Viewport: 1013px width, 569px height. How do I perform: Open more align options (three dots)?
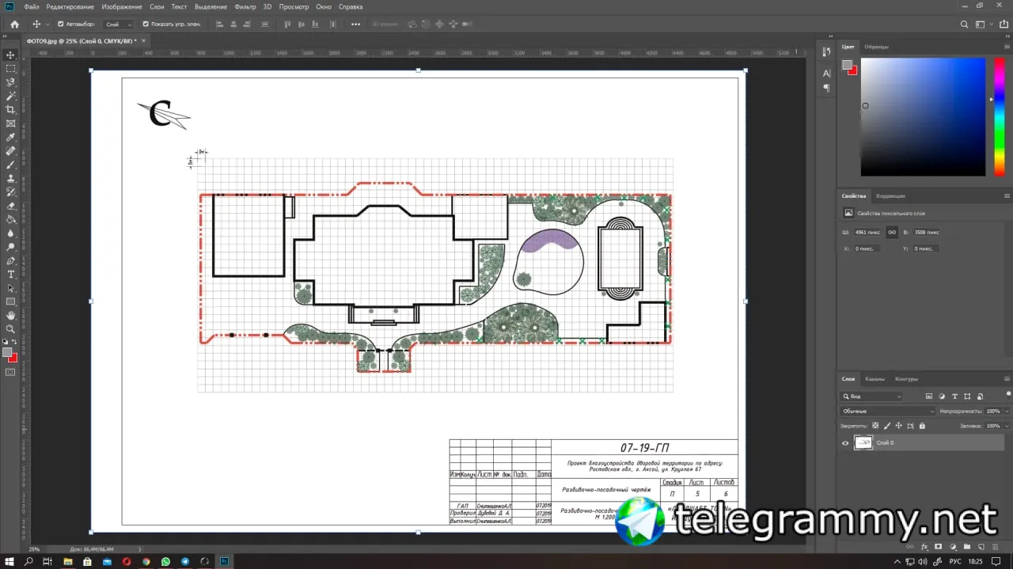355,25
